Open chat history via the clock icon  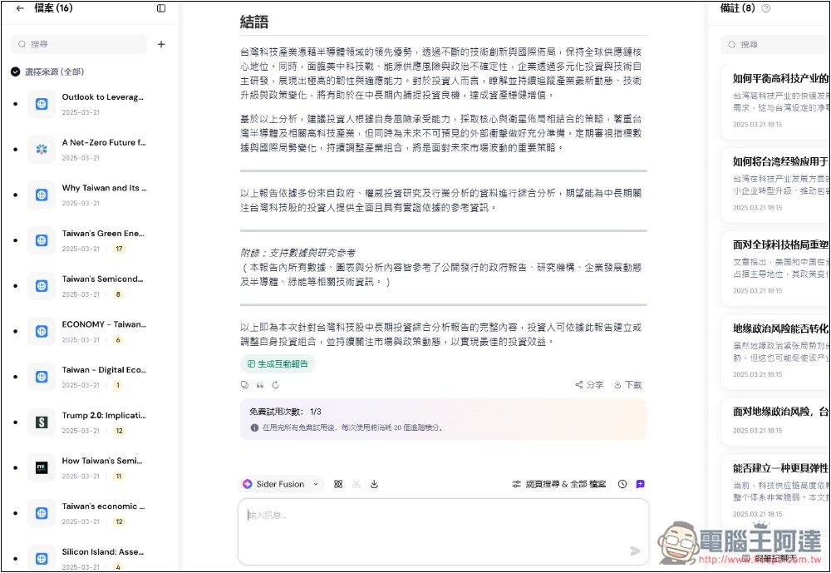[622, 484]
